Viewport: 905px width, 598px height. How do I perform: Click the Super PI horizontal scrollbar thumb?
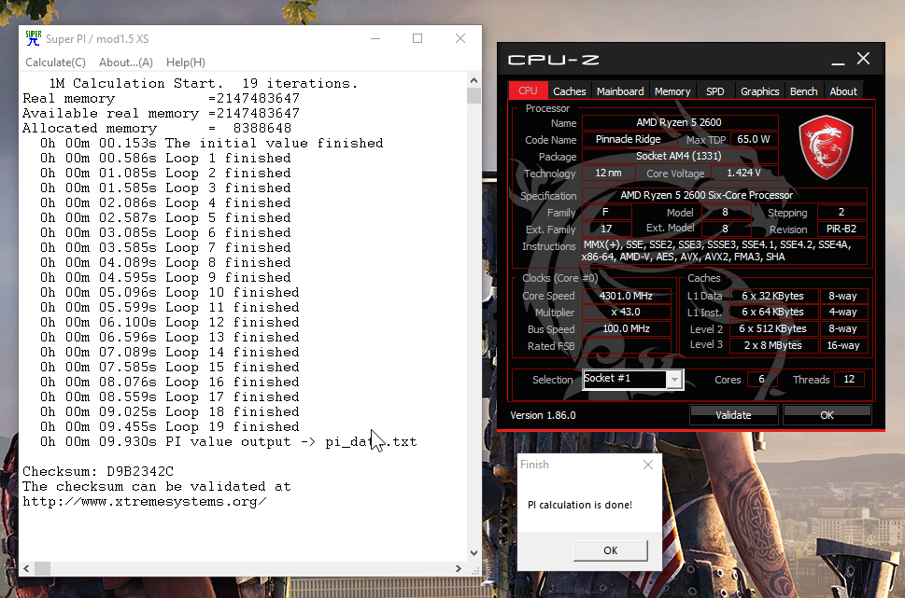42,568
